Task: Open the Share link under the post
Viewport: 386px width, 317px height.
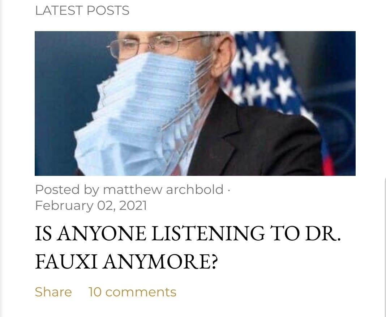Action: coord(53,292)
